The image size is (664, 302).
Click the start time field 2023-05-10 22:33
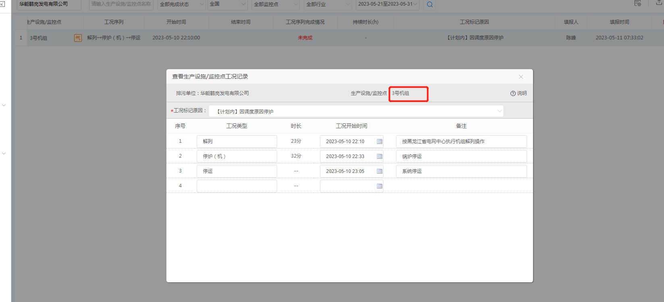(x=352, y=156)
